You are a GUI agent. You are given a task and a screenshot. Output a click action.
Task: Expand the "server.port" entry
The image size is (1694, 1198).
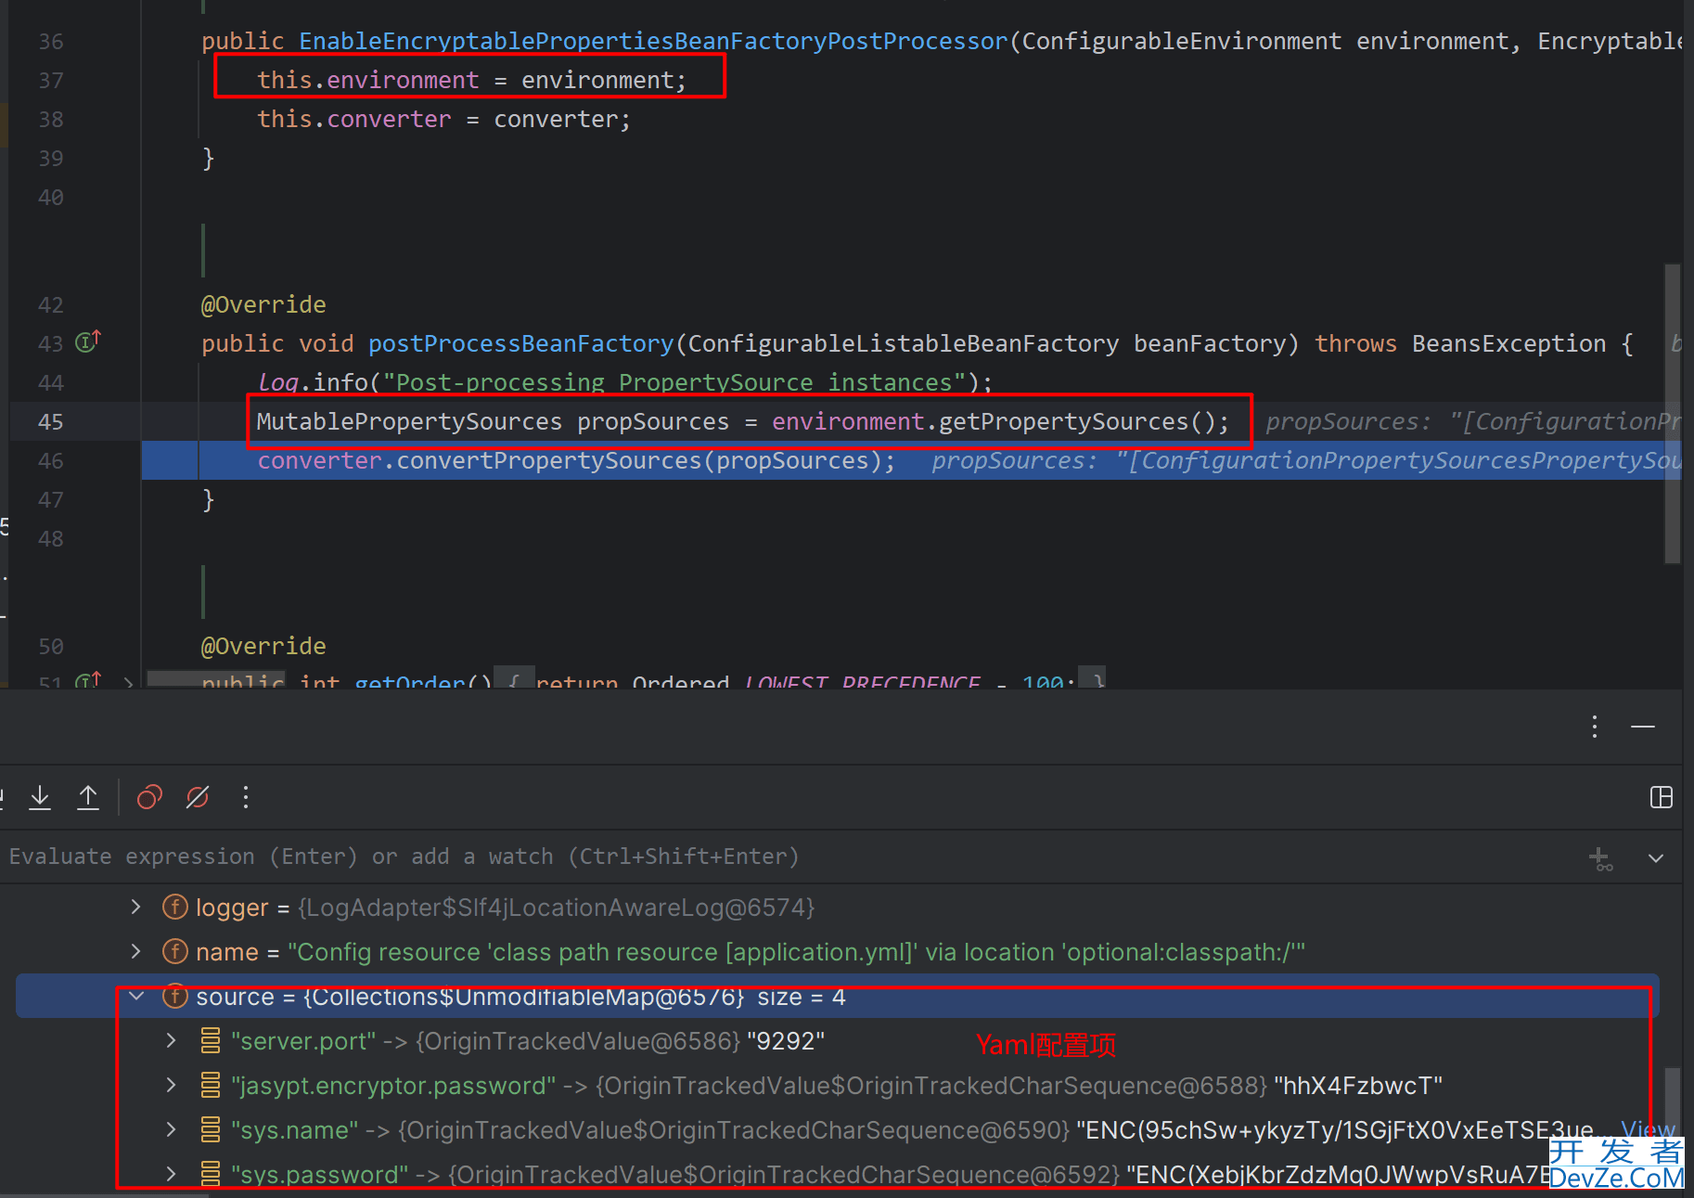(172, 1040)
